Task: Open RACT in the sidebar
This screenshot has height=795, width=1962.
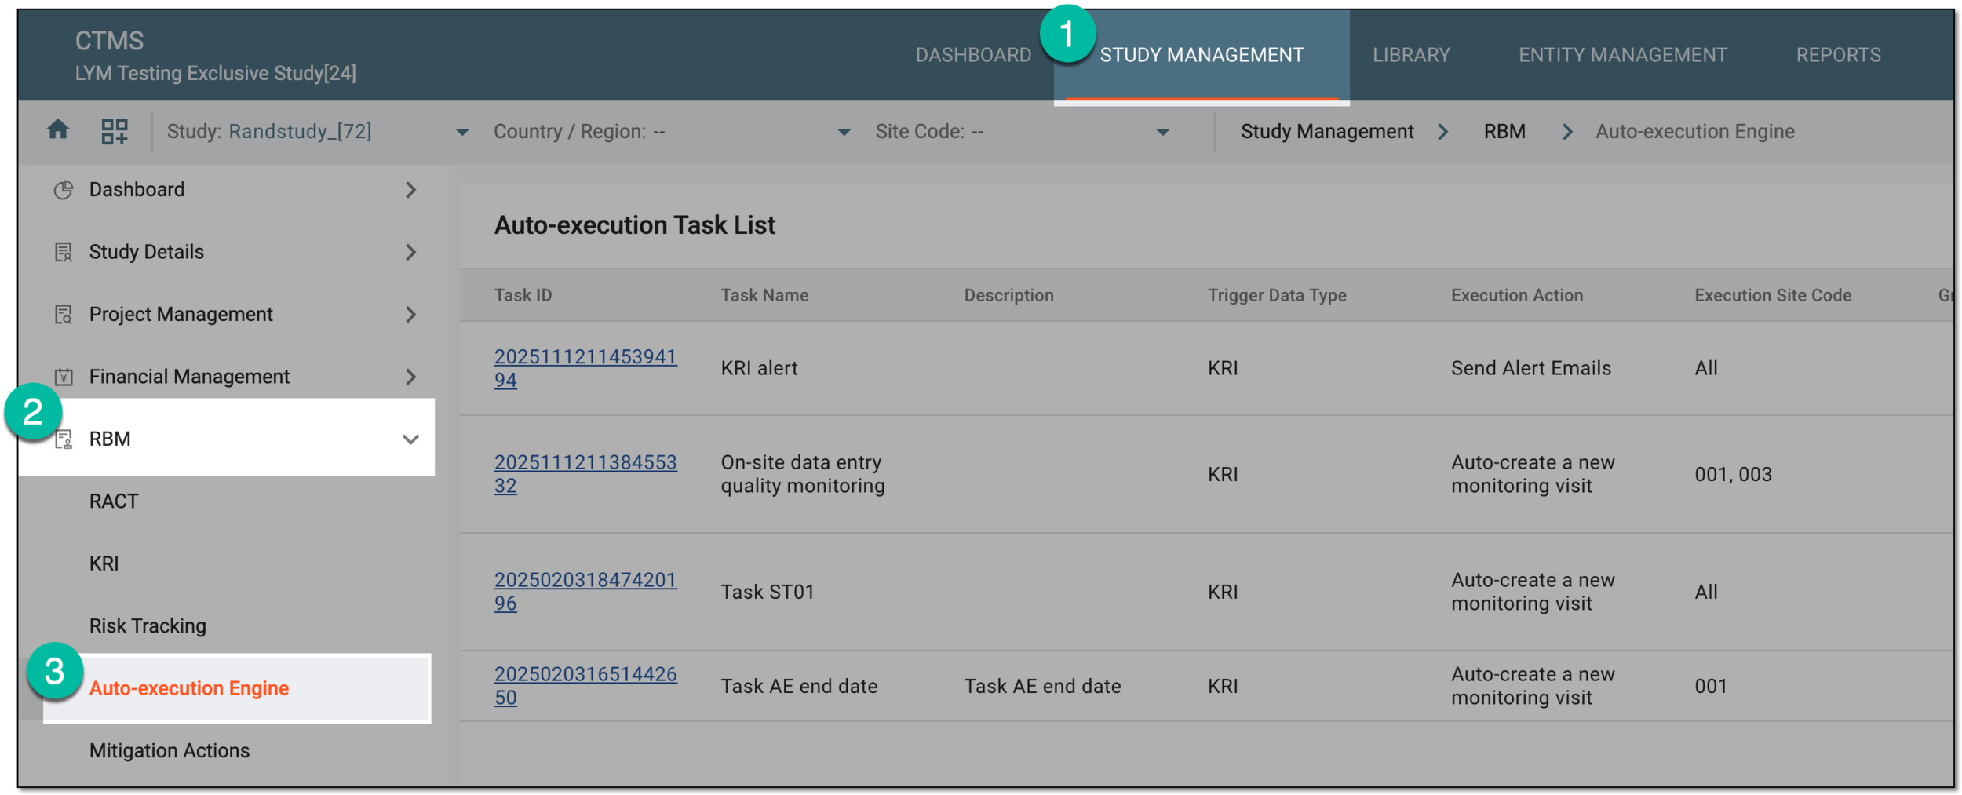Action: point(114,501)
